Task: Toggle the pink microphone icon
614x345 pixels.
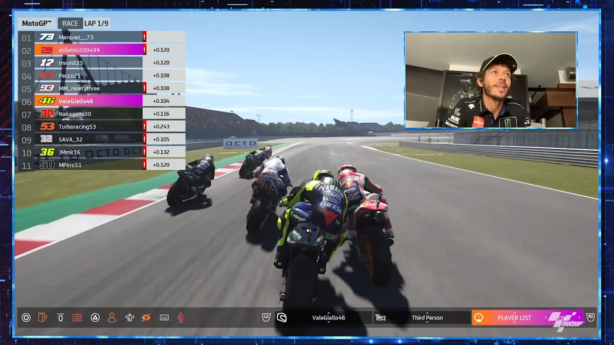Action: (181, 317)
